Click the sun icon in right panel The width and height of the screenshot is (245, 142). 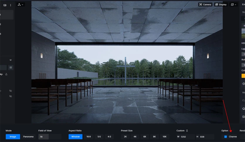tap(244, 84)
